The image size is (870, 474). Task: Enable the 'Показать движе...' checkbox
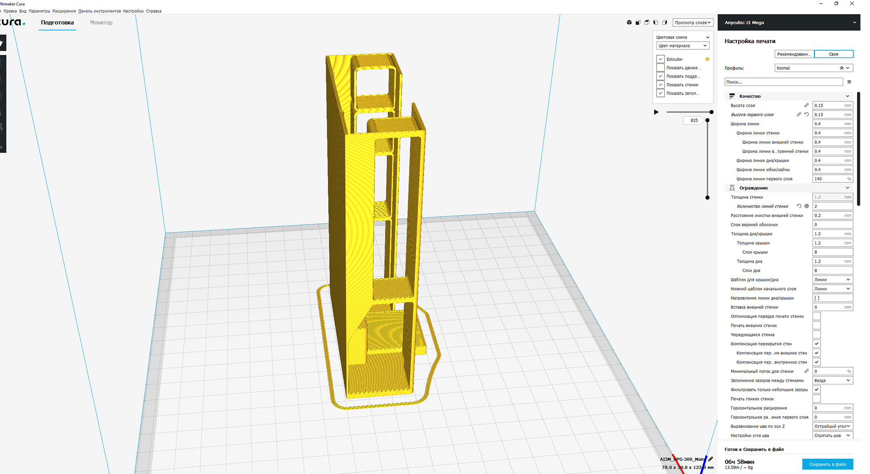661,68
